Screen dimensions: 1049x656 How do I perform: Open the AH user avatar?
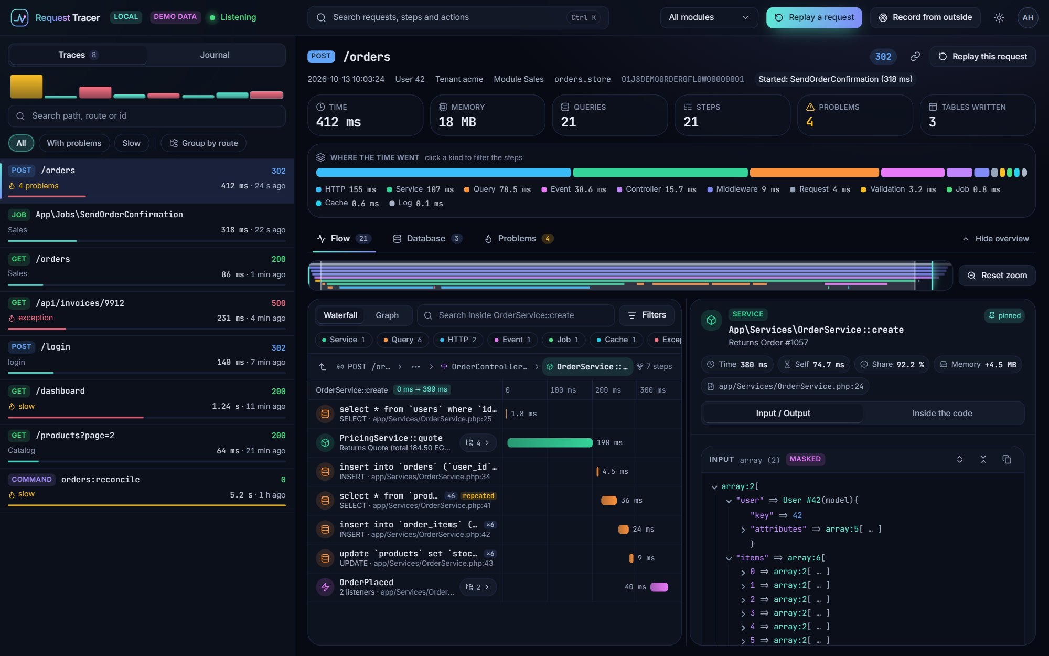click(1027, 17)
